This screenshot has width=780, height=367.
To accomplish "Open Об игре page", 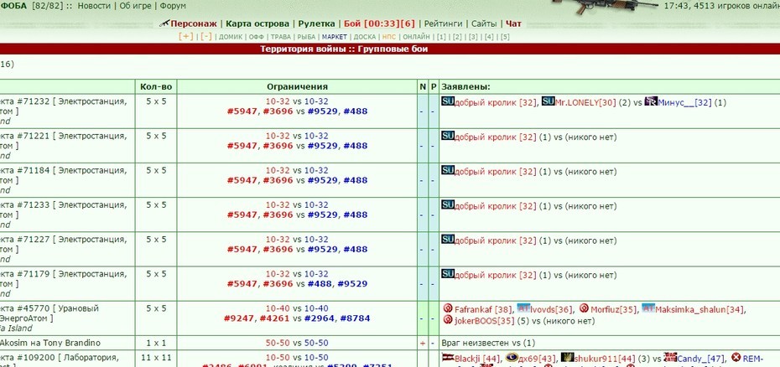I will pos(135,6).
